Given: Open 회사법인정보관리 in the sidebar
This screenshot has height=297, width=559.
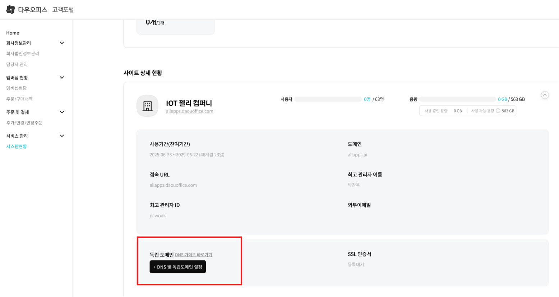Looking at the screenshot, I should (23, 54).
